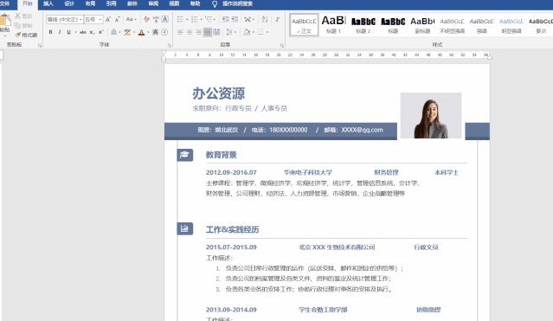Toggle superscript (x²) formatting

pos(101,32)
